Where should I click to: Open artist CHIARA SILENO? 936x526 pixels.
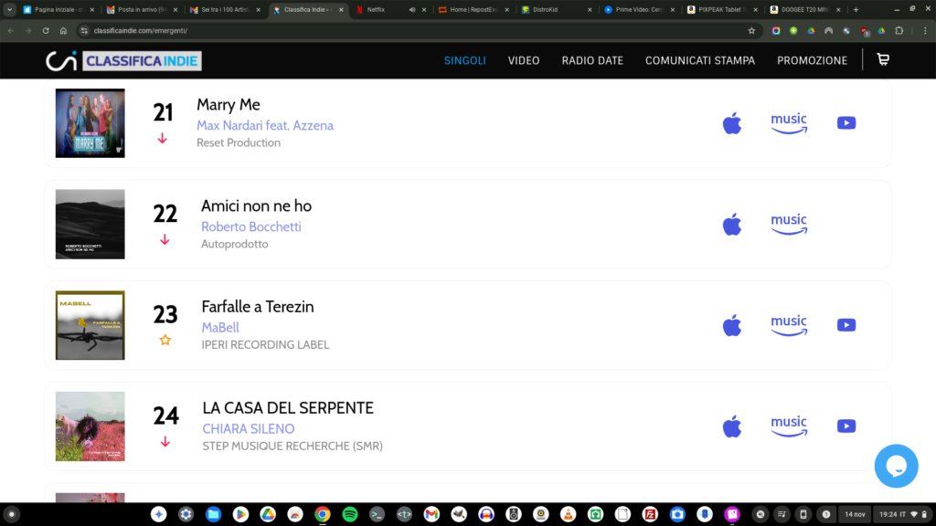click(249, 429)
